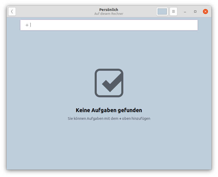Click 'Sie können Aufgaben mit dem + oben hinzufügen'
The image size is (218, 177).
pyautogui.click(x=109, y=119)
